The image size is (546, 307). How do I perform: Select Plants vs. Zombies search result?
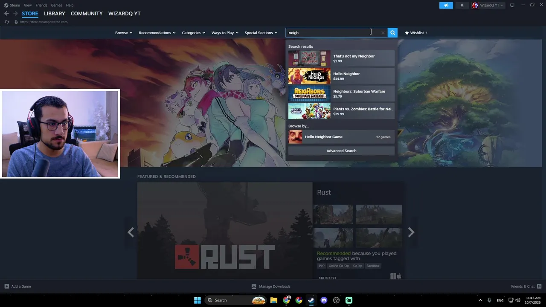341,111
